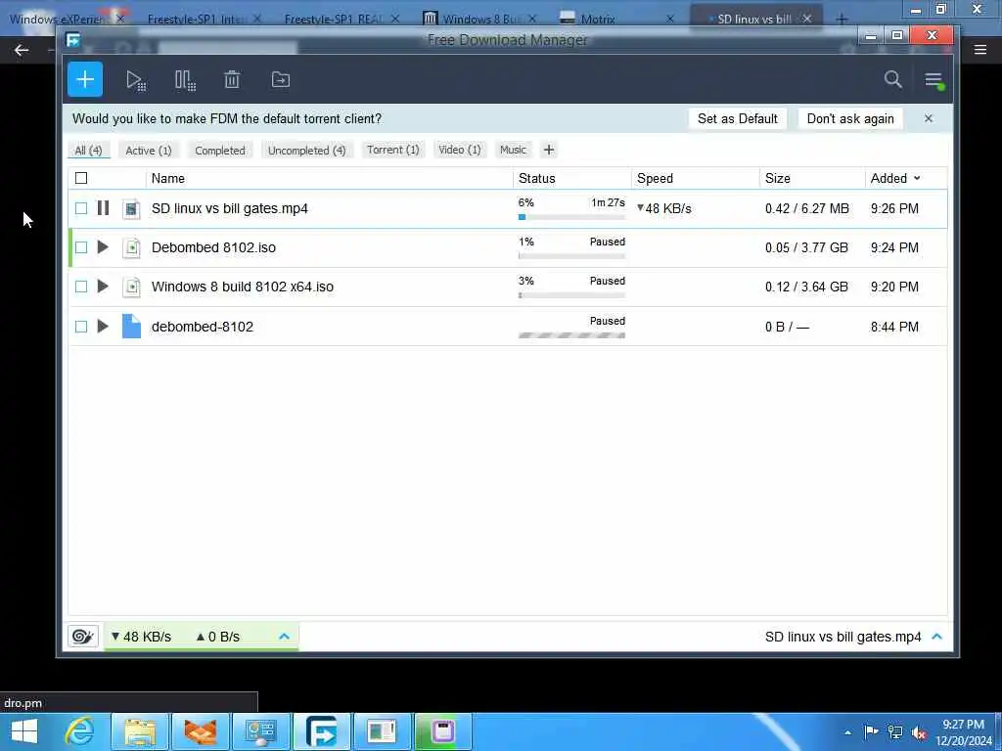Click the Start all downloads toolbar icon

tap(135, 80)
